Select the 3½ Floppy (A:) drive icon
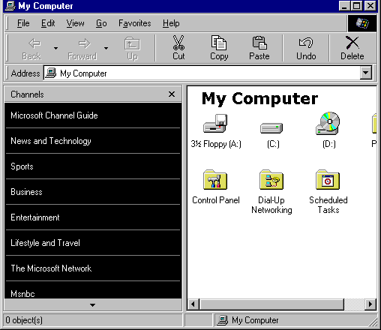The image size is (381, 330). [215, 124]
